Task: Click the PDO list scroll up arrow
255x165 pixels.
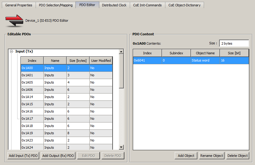Action: [x=121, y=52]
